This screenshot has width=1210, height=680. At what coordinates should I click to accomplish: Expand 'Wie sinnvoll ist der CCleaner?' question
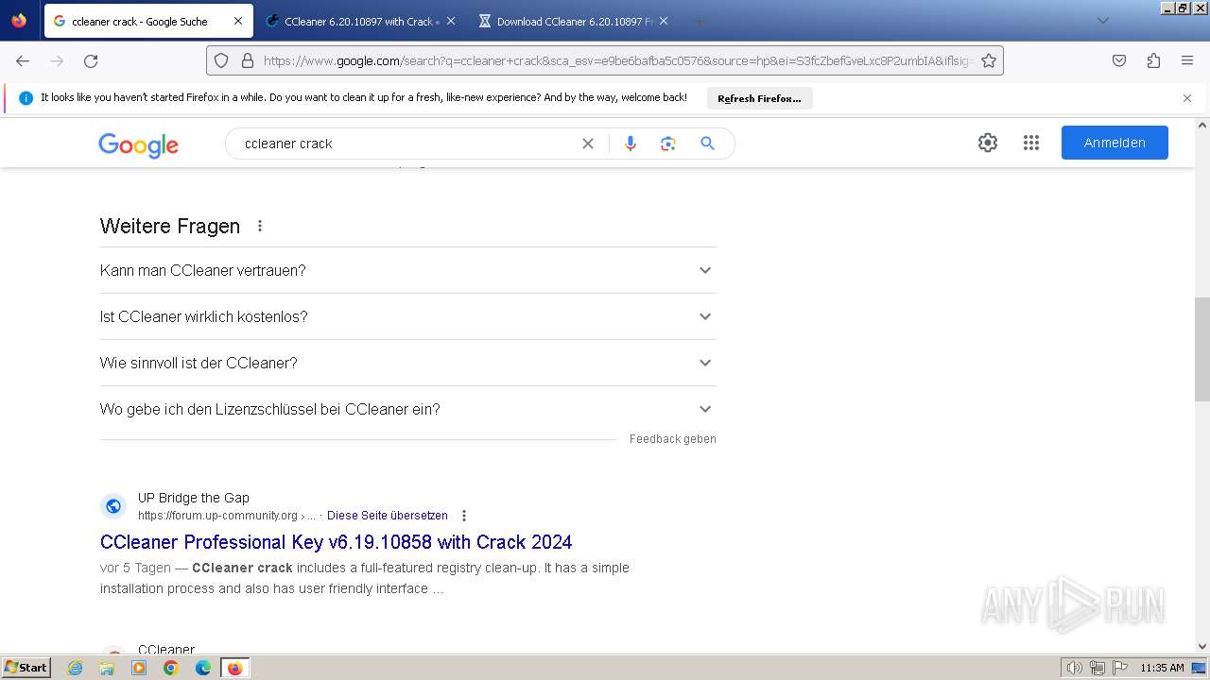click(x=407, y=363)
